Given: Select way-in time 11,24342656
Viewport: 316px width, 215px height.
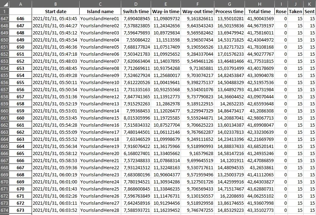Looking at the screenshot, I should coord(166,26).
